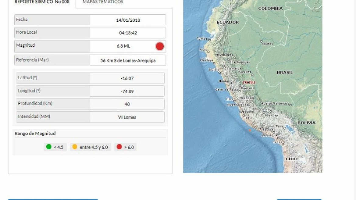Image resolution: width=356 pixels, height=200 pixels.
Task: Select the Fecha field showing 14/01/2018
Action: point(128,20)
